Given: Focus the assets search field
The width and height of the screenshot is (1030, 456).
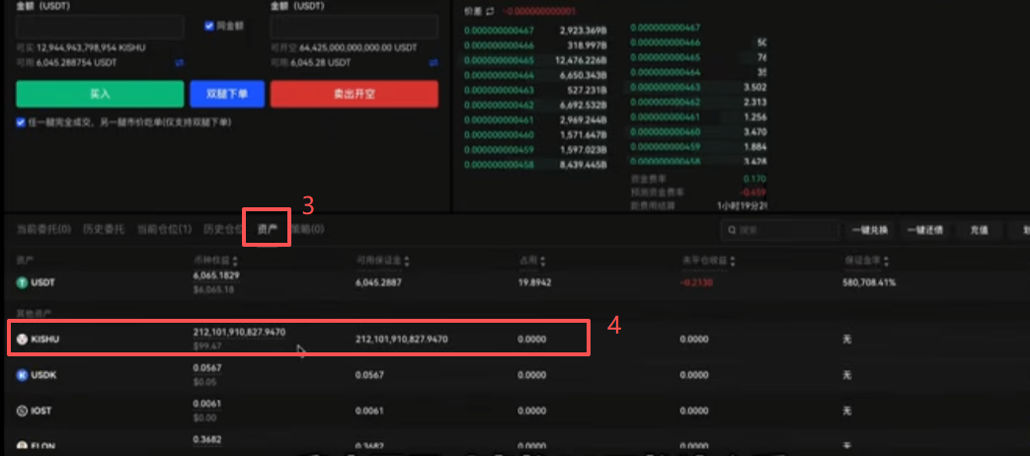Looking at the screenshot, I should (x=780, y=230).
